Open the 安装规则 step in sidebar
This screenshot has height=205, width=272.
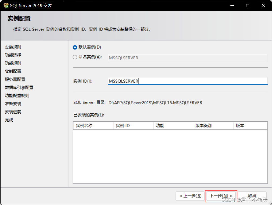click(x=13, y=47)
